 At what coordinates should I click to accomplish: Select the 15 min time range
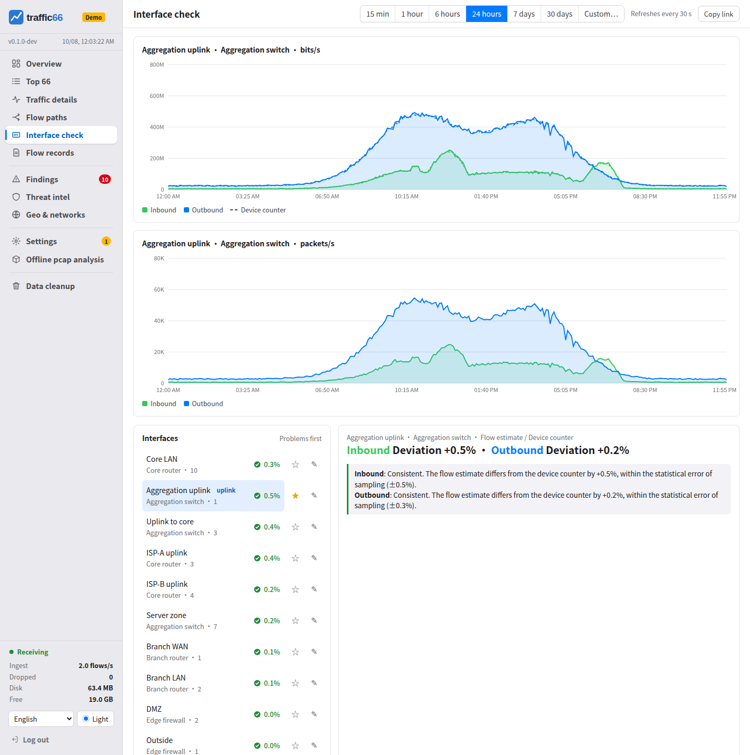click(378, 14)
